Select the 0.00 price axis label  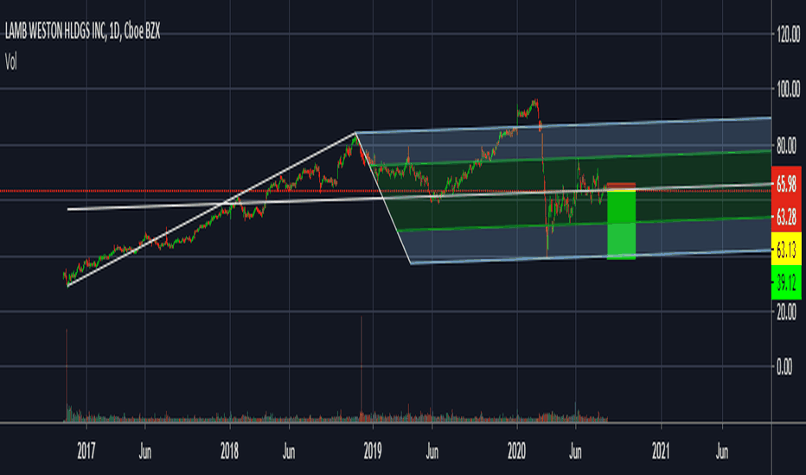click(784, 367)
